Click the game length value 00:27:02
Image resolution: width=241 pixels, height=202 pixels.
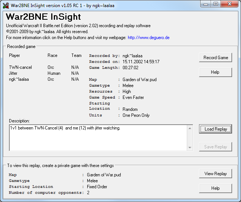tap(130, 68)
